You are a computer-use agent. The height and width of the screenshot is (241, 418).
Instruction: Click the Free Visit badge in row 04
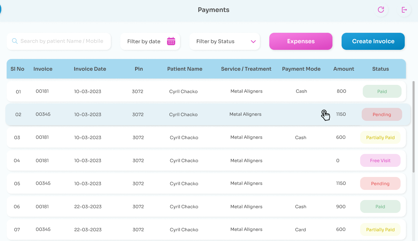tap(380, 160)
